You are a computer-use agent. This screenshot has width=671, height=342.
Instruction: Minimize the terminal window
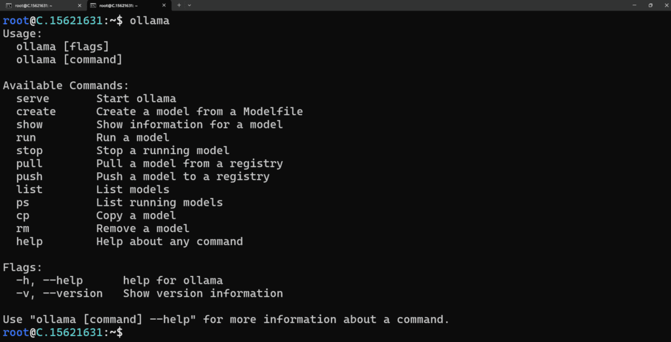click(633, 5)
